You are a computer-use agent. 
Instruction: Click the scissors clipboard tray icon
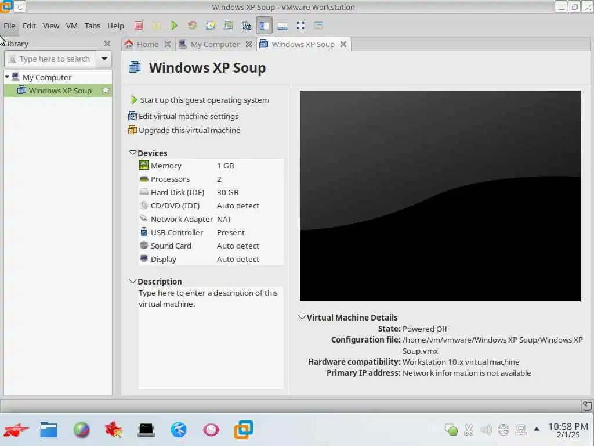[x=469, y=430]
